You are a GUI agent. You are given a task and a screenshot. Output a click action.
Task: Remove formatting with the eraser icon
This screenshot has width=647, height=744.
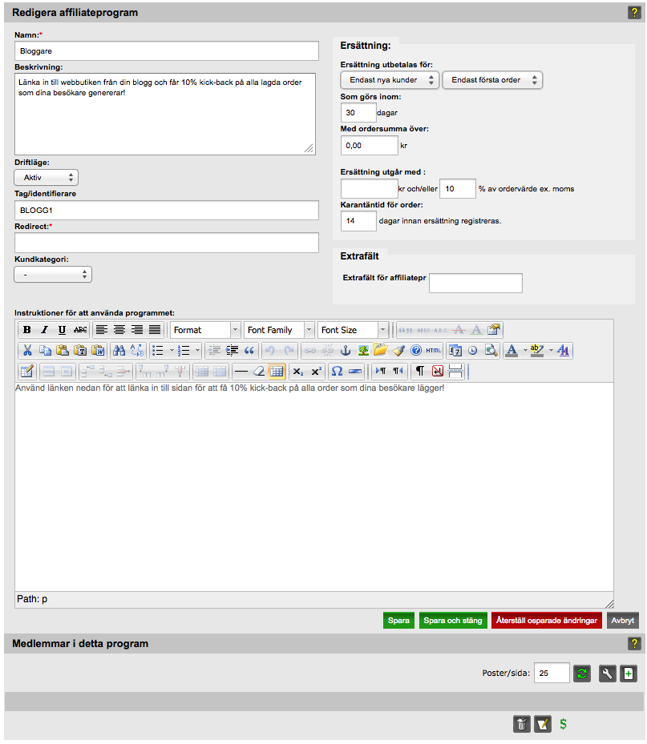(259, 372)
